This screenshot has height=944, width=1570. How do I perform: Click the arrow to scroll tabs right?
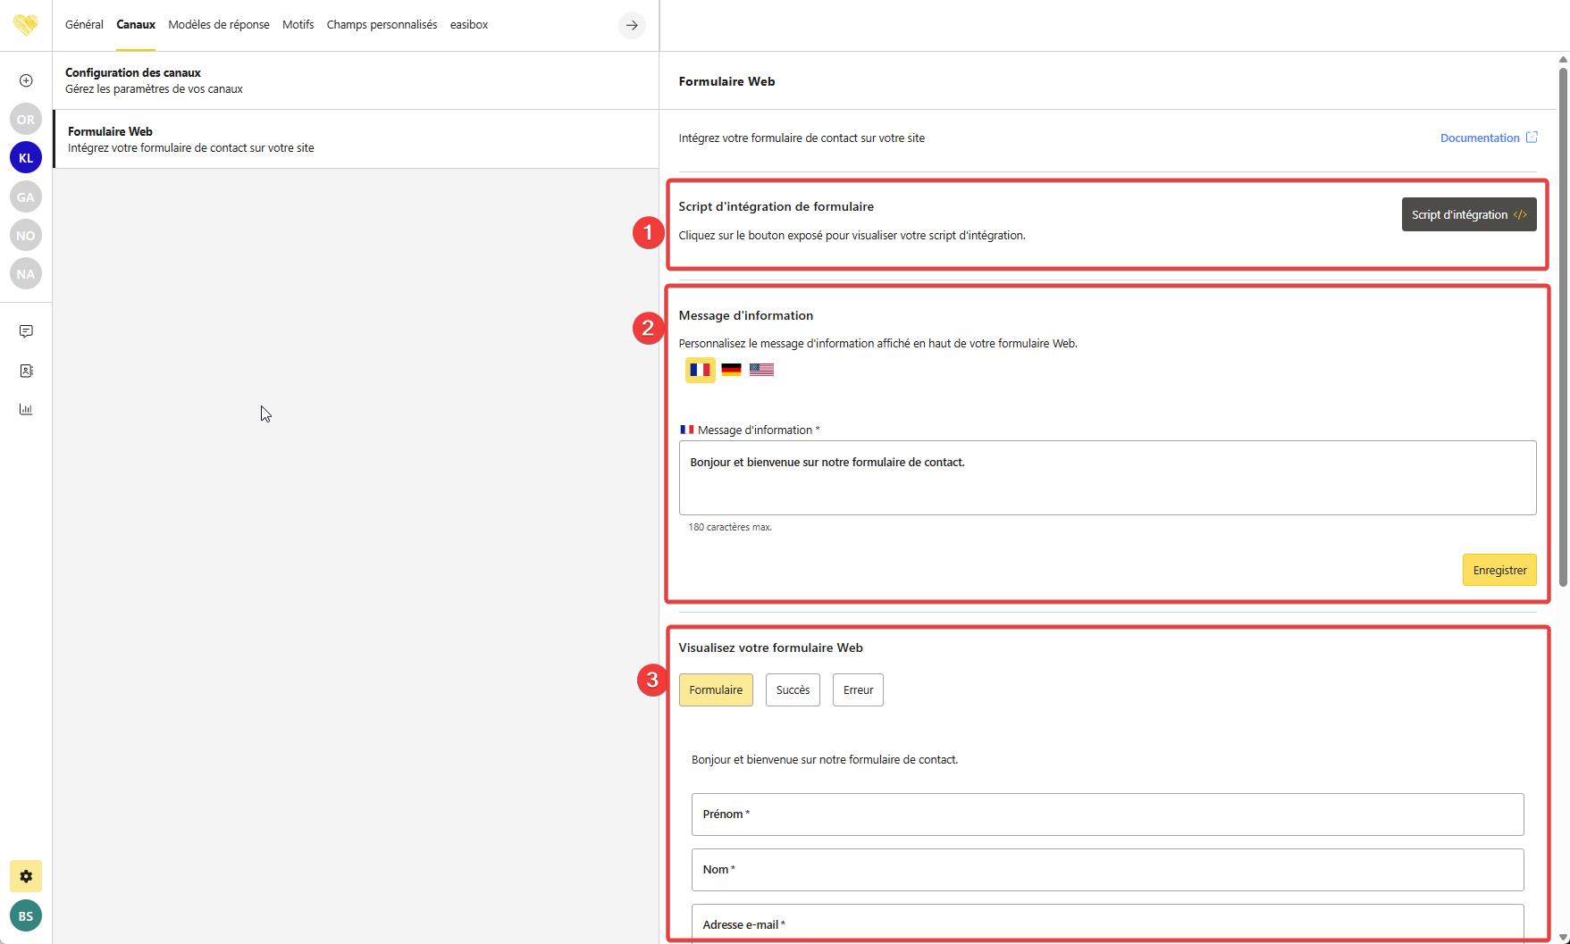(x=632, y=25)
